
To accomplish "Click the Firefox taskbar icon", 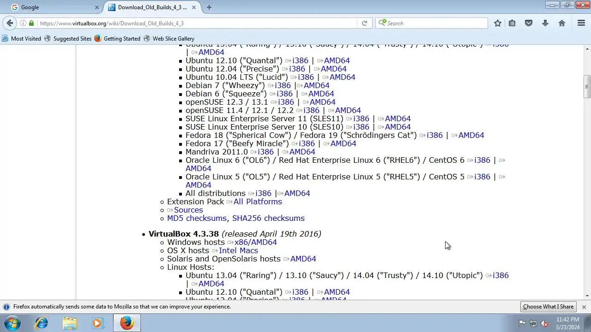I will click(127, 323).
